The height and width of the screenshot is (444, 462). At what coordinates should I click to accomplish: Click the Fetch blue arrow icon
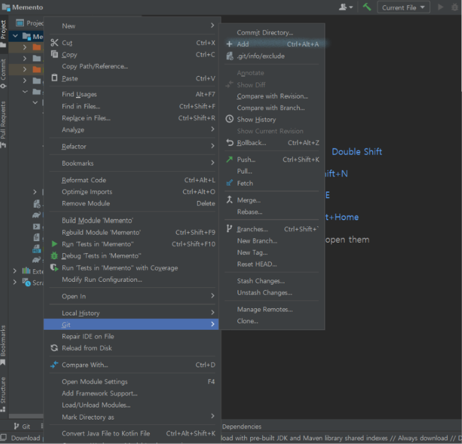click(x=230, y=183)
